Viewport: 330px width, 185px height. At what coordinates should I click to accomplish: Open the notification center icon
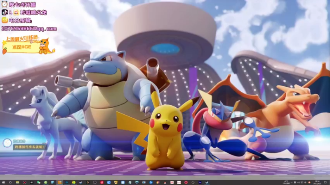coord(325,183)
